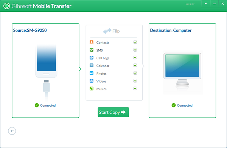This screenshot has width=227, height=148.
Task: Start the transfer with Start Copy button
Action: pyautogui.click(x=113, y=112)
